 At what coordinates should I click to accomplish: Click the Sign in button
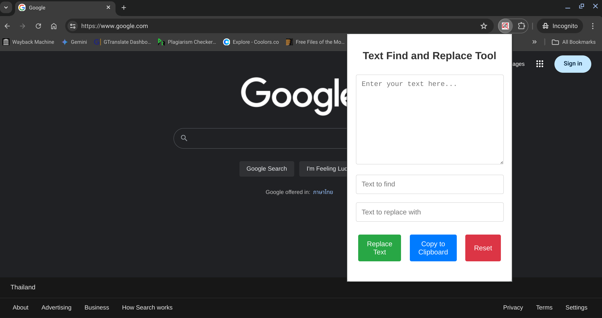[573, 64]
